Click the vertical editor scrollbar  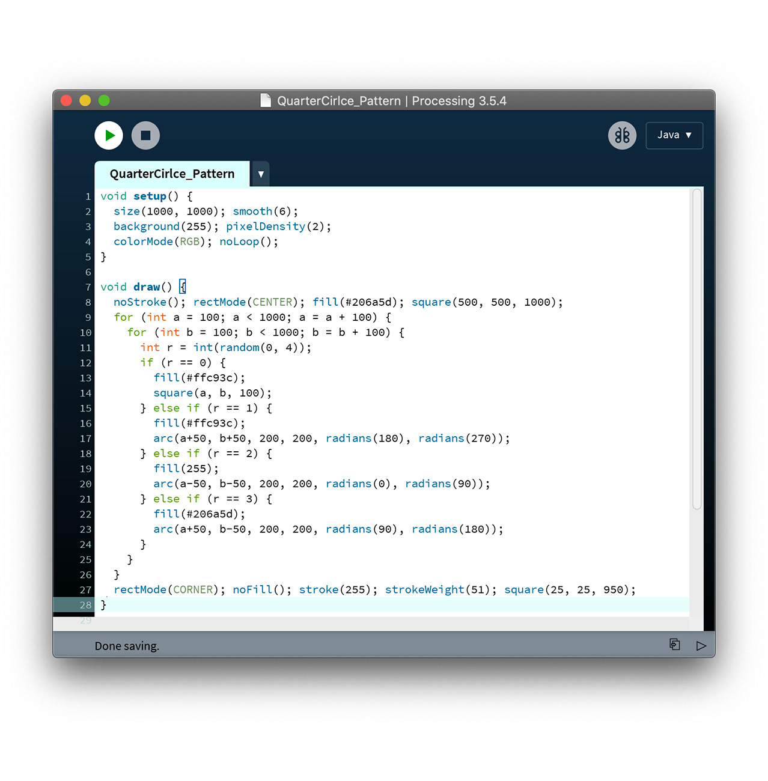click(697, 349)
